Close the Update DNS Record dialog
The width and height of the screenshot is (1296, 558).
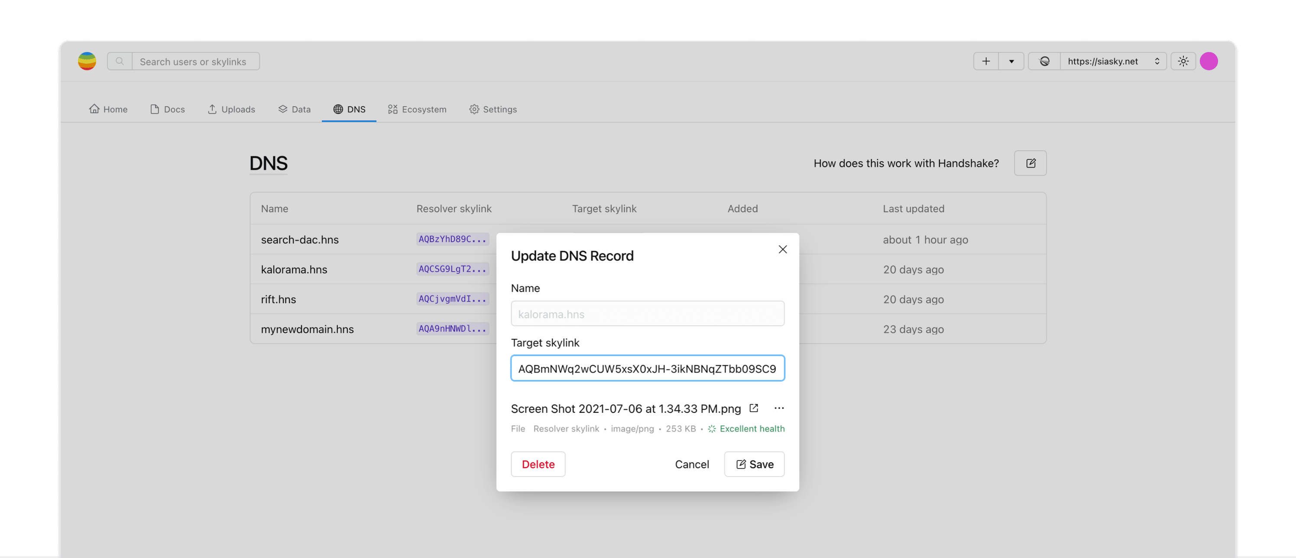coord(783,250)
